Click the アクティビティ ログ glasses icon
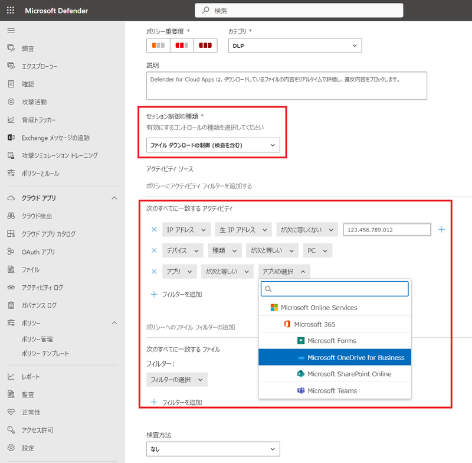Screen dimensions: 472x463 coord(11,288)
